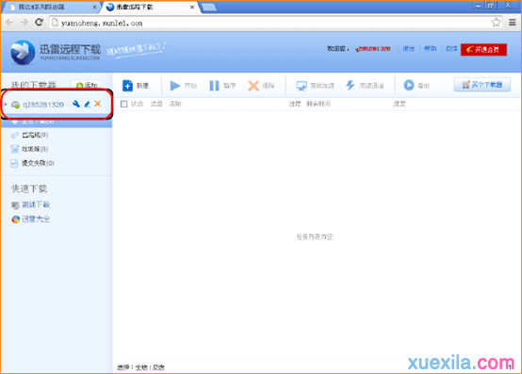Click the bookmark star in address bar
The width and height of the screenshot is (522, 374).
496,23
